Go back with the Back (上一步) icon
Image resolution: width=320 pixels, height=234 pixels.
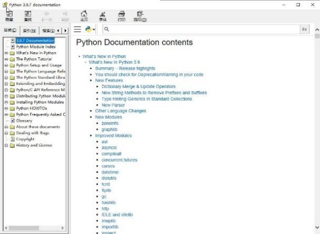click(46, 16)
